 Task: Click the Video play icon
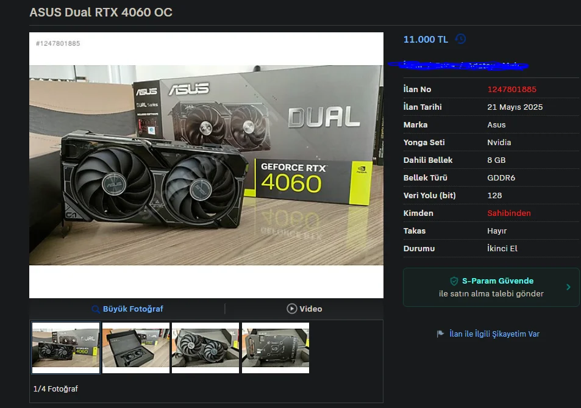pos(291,309)
